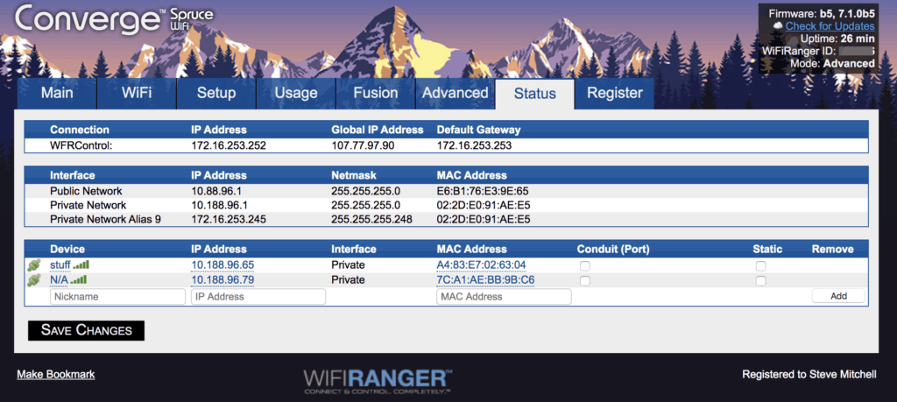Focus the MAC Address input field
The width and height of the screenshot is (897, 402).
pos(504,297)
